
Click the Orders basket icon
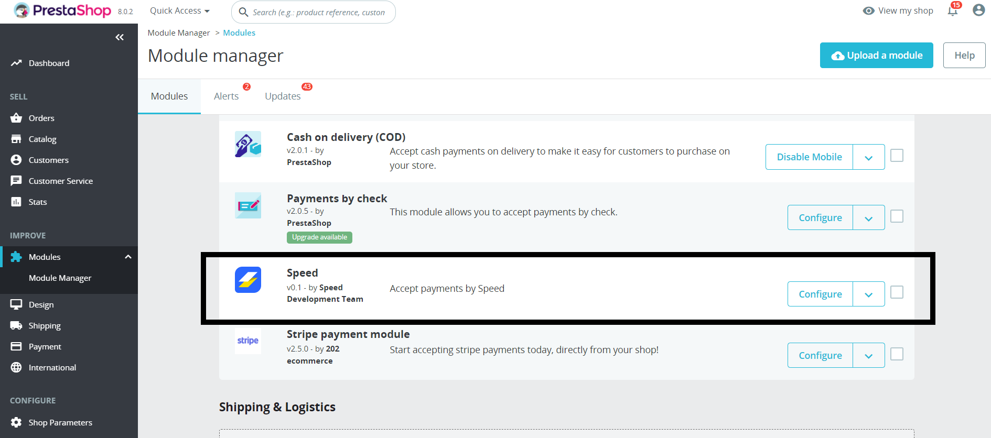16,118
